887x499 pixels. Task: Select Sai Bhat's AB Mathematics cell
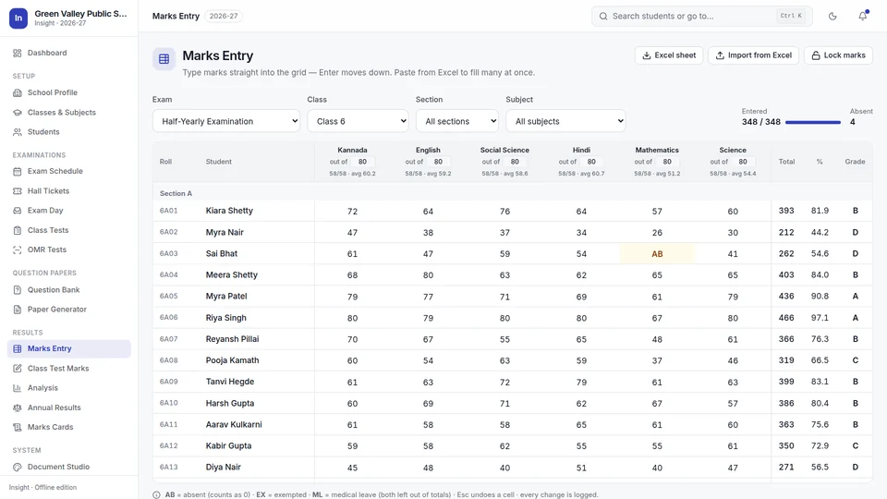[x=657, y=254]
